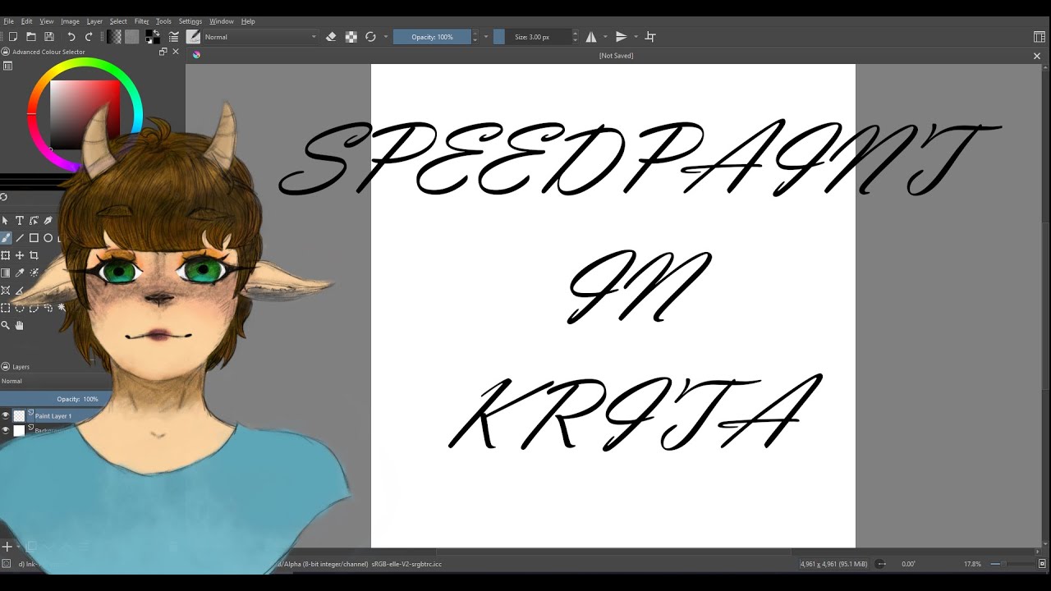1051x591 pixels.
Task: Open the Filter menu
Action: 142,21
